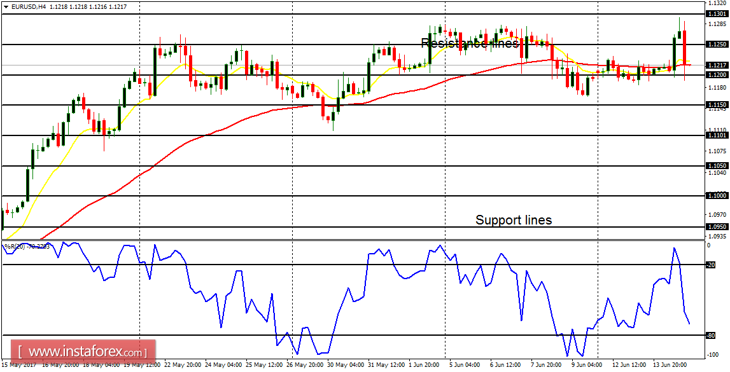
Task: Click the 1.1180 value on price axis
Action: pos(717,87)
